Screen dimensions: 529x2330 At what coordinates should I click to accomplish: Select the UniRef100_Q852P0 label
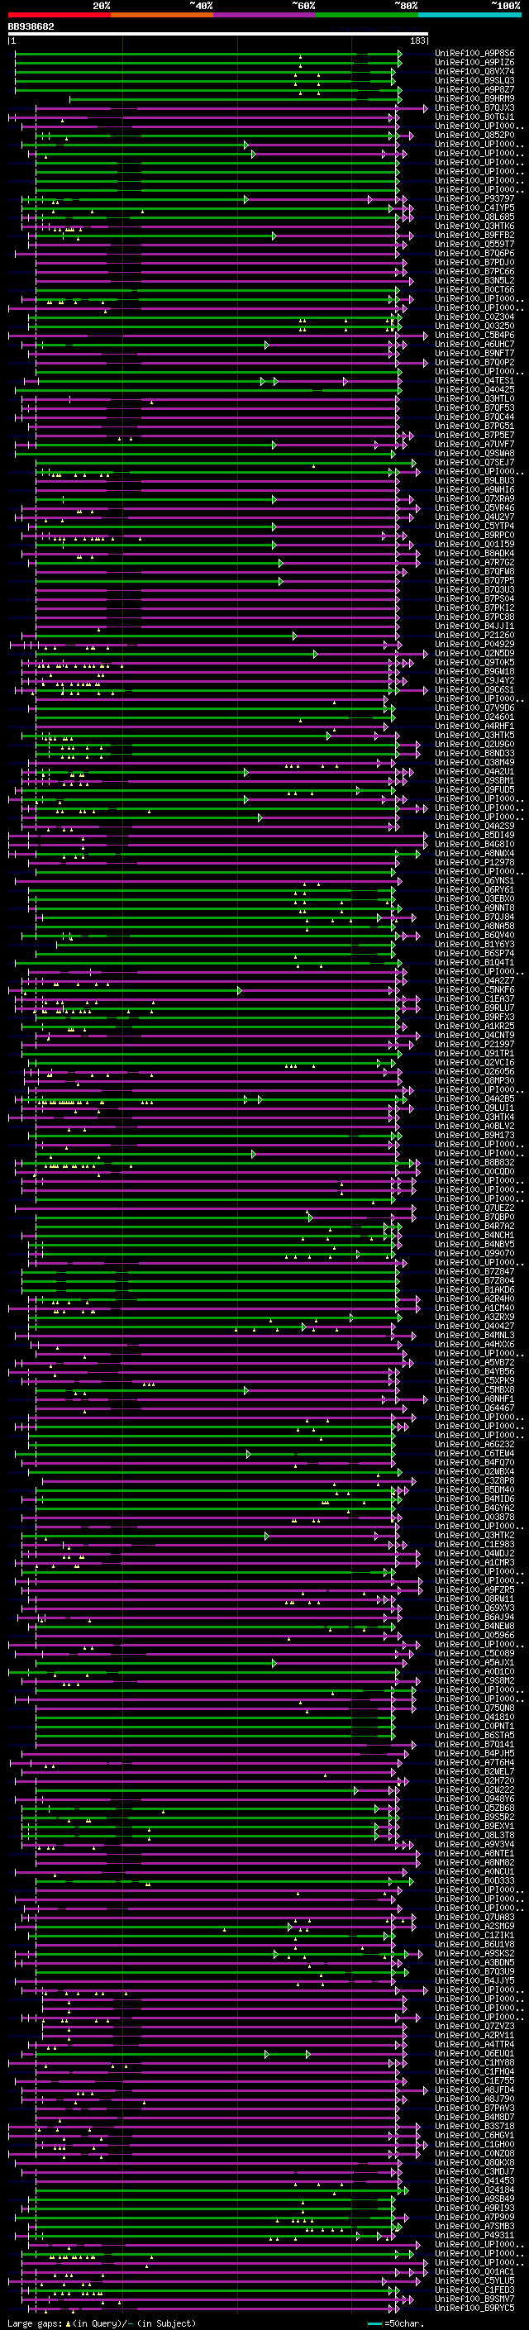(474, 136)
